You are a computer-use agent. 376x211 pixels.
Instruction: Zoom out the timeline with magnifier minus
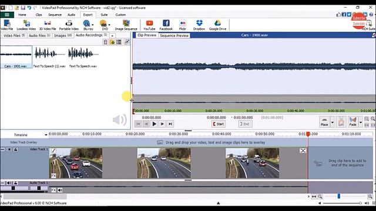point(320,196)
